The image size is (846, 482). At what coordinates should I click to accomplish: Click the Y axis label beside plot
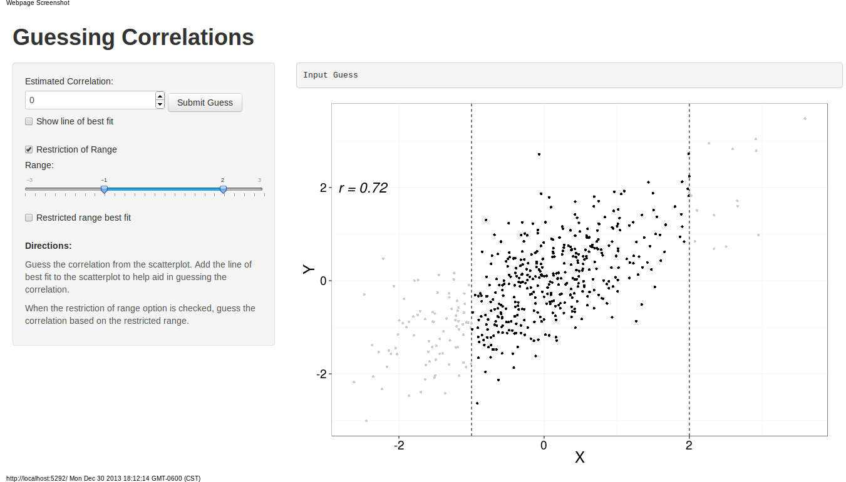coord(308,269)
